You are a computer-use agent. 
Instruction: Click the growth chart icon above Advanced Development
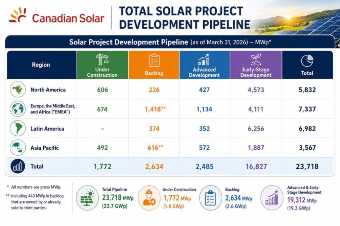point(204,60)
